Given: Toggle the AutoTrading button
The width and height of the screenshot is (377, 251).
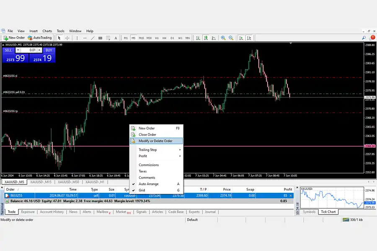Looking at the screenshot, I should point(40,38).
